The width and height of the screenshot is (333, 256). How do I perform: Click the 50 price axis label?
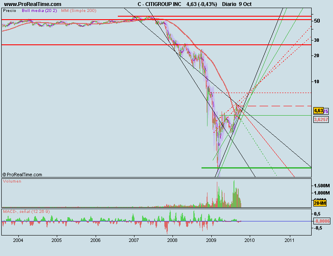pos(317,21)
